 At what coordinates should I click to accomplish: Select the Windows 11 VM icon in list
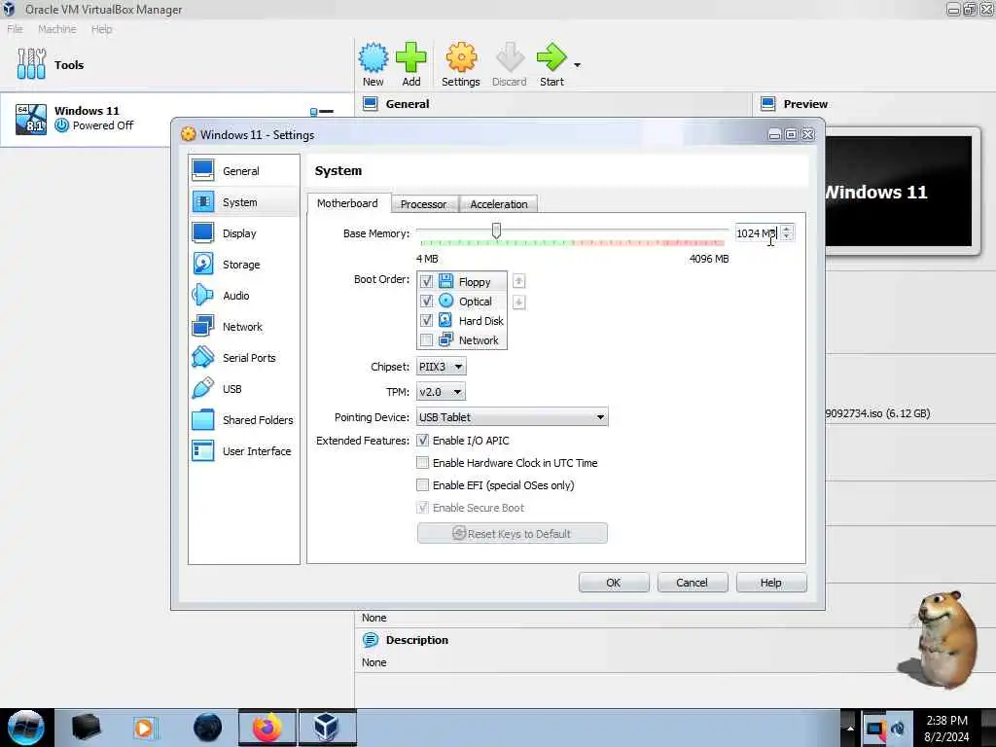(x=31, y=119)
